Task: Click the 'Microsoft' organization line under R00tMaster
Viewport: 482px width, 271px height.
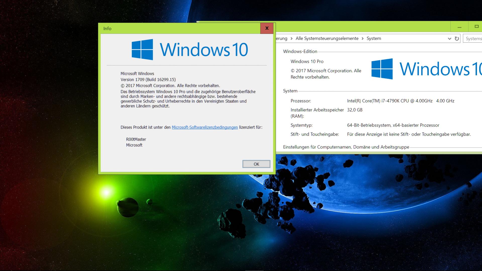Action: (134, 145)
